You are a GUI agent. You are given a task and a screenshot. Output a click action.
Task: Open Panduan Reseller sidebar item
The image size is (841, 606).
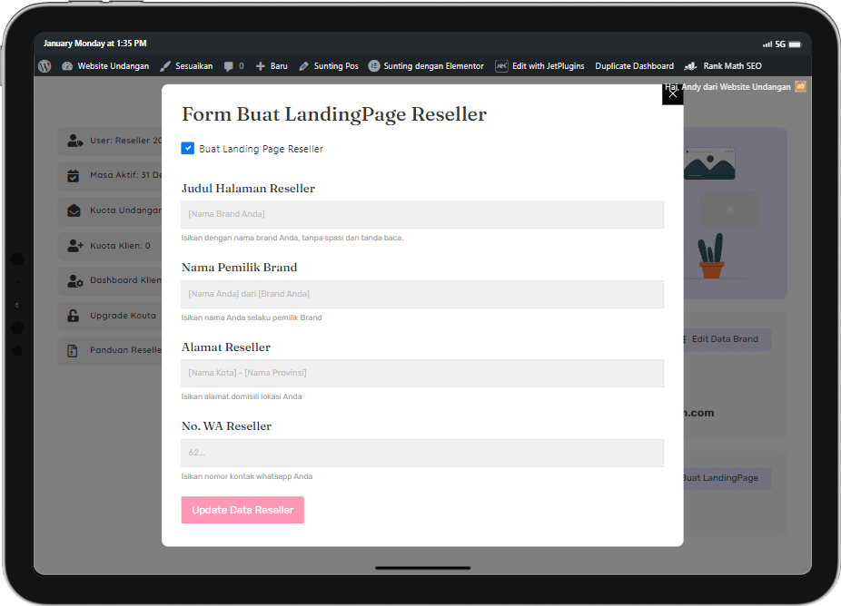click(x=110, y=350)
